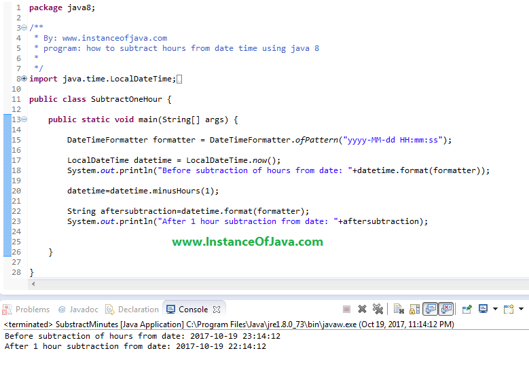Screen dimensions: 529x372
Task: Click console output 2017-10-19 22:14:12
Action: (221, 346)
